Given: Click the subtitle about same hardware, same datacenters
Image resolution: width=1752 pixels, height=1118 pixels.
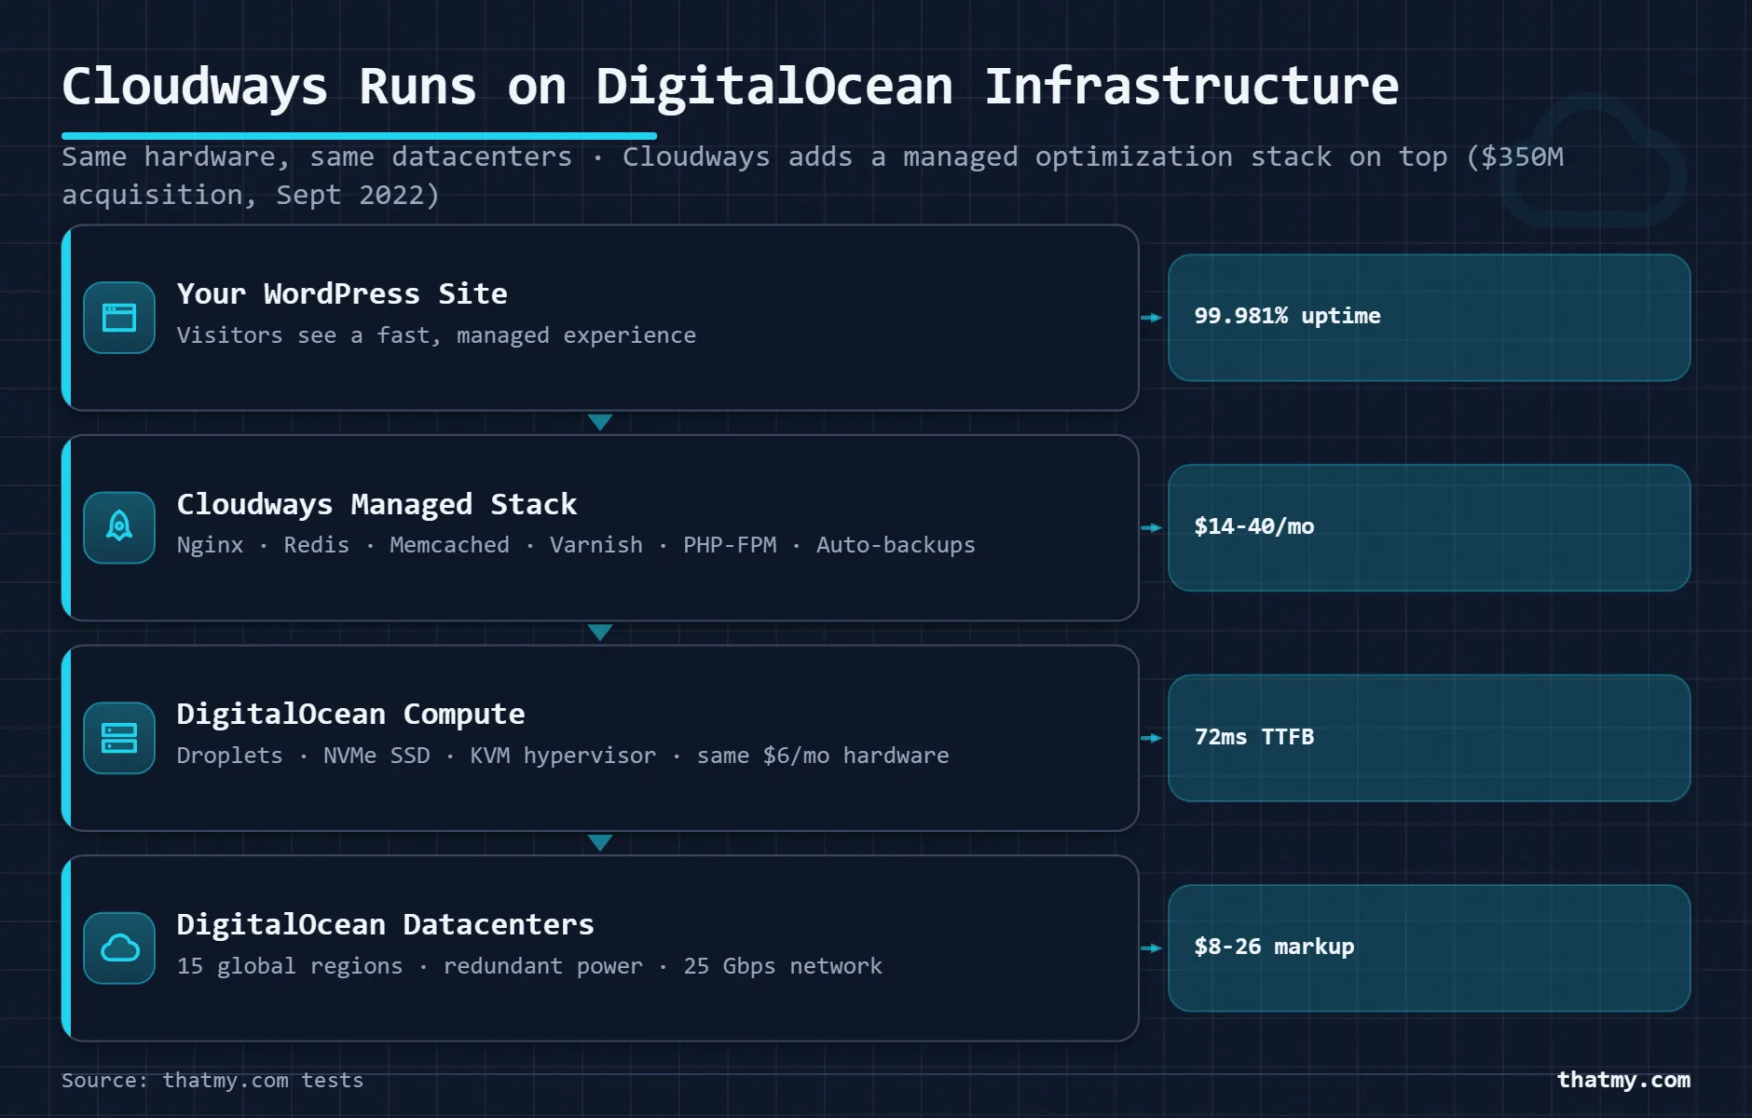Looking at the screenshot, I should click(x=813, y=175).
